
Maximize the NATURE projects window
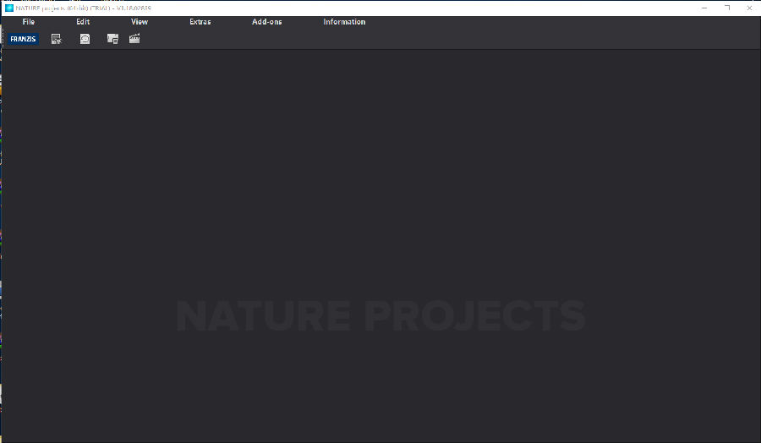pyautogui.click(x=726, y=8)
